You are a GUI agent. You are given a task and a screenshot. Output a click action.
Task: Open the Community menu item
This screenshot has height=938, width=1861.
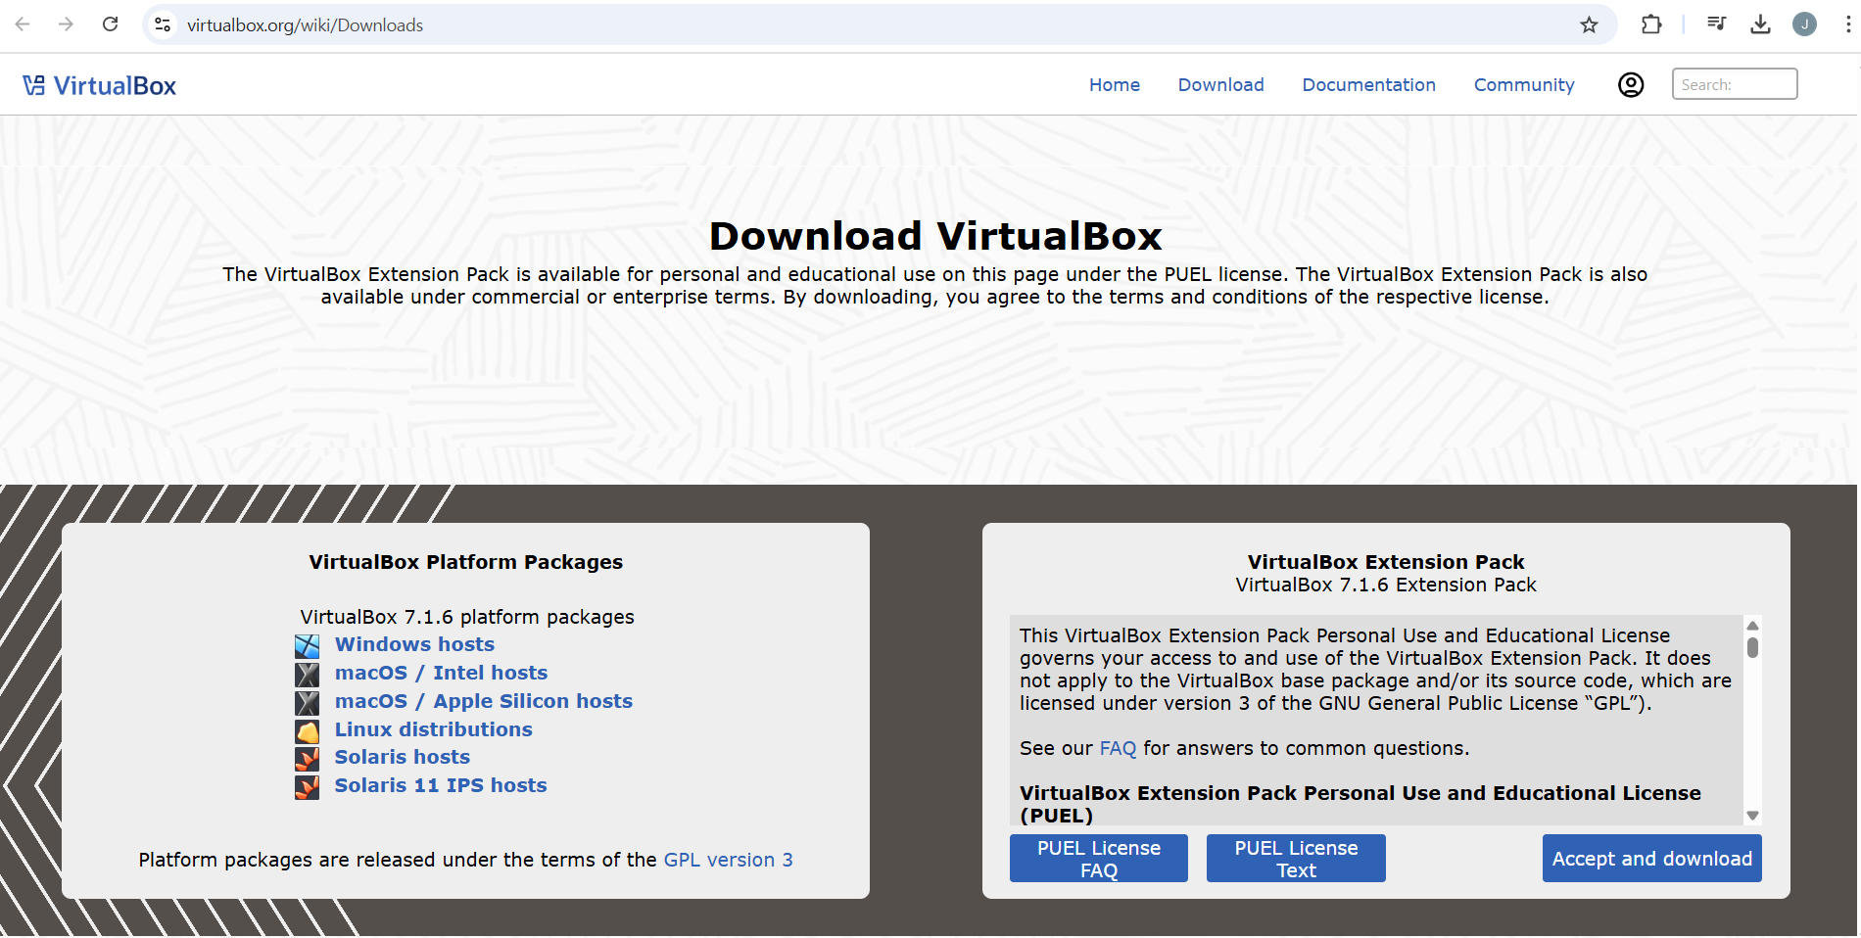(1524, 85)
